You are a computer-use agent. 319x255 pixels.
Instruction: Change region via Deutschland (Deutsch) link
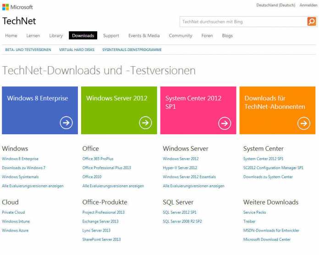pos(275,5)
